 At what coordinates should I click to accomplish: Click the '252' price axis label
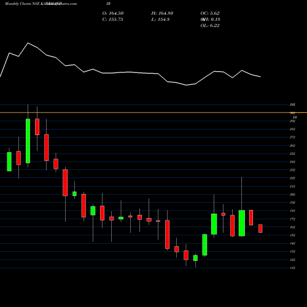tap(292, 153)
